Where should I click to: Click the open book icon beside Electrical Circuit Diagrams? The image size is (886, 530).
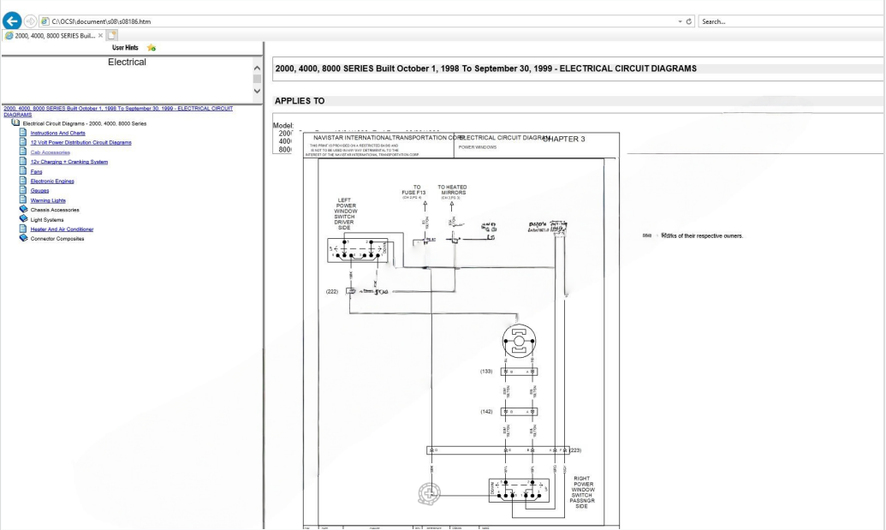coord(15,123)
